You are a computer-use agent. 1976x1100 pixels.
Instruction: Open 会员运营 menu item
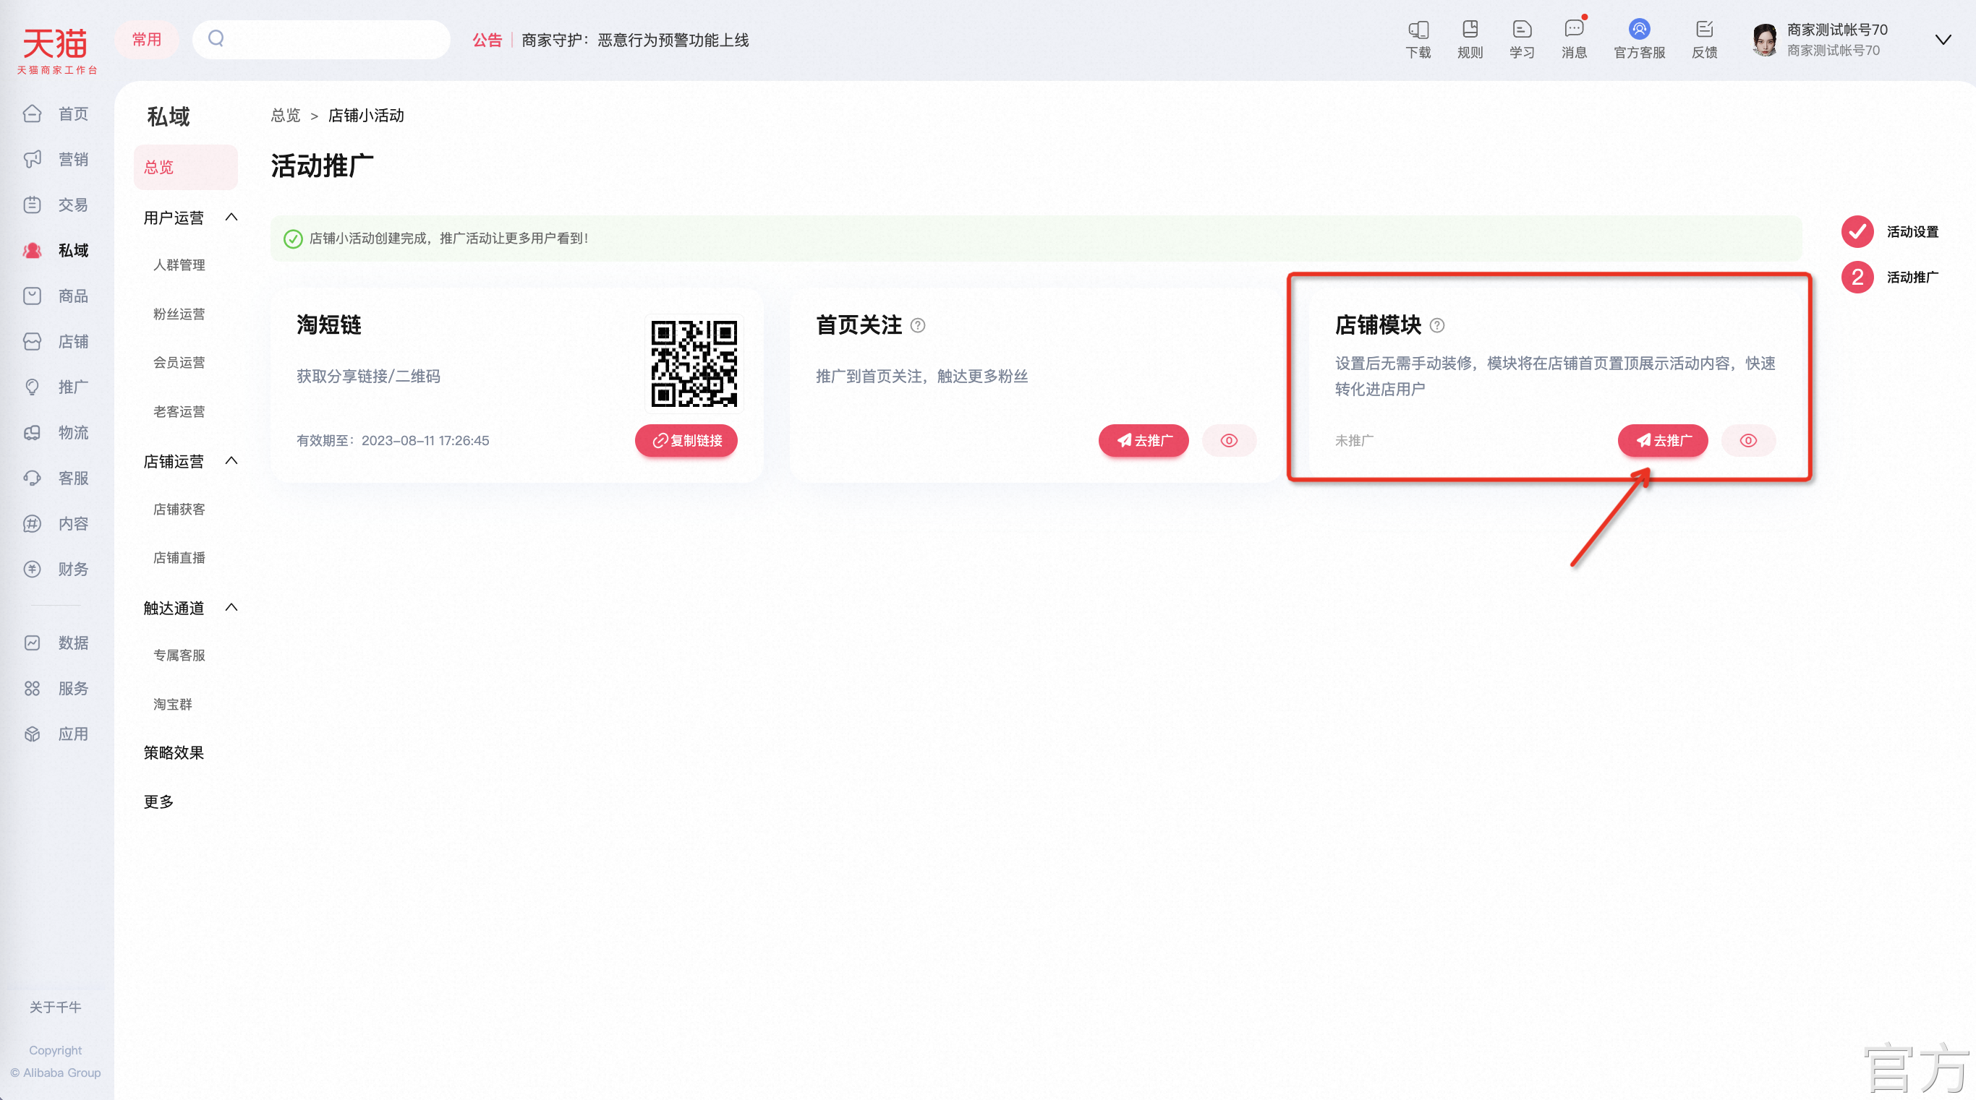179,362
